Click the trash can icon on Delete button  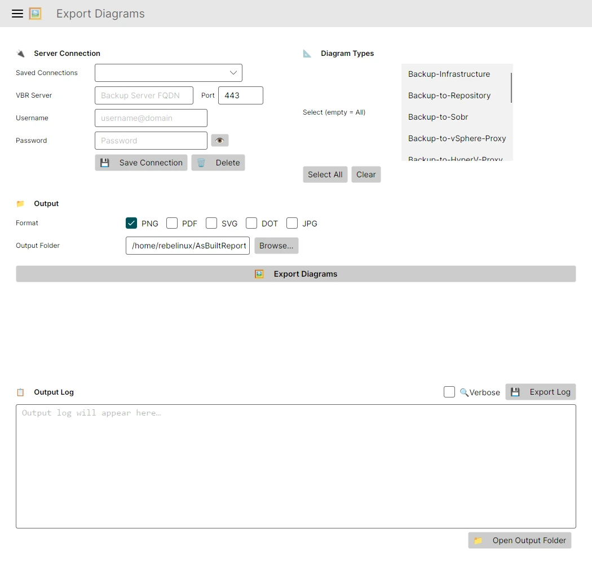tap(201, 162)
